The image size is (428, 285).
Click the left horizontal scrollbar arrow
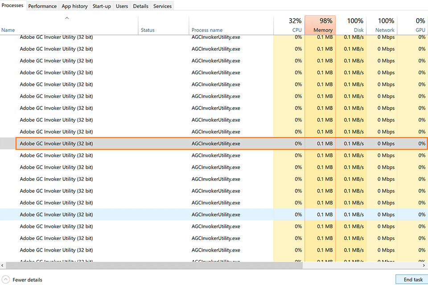(x=3, y=265)
